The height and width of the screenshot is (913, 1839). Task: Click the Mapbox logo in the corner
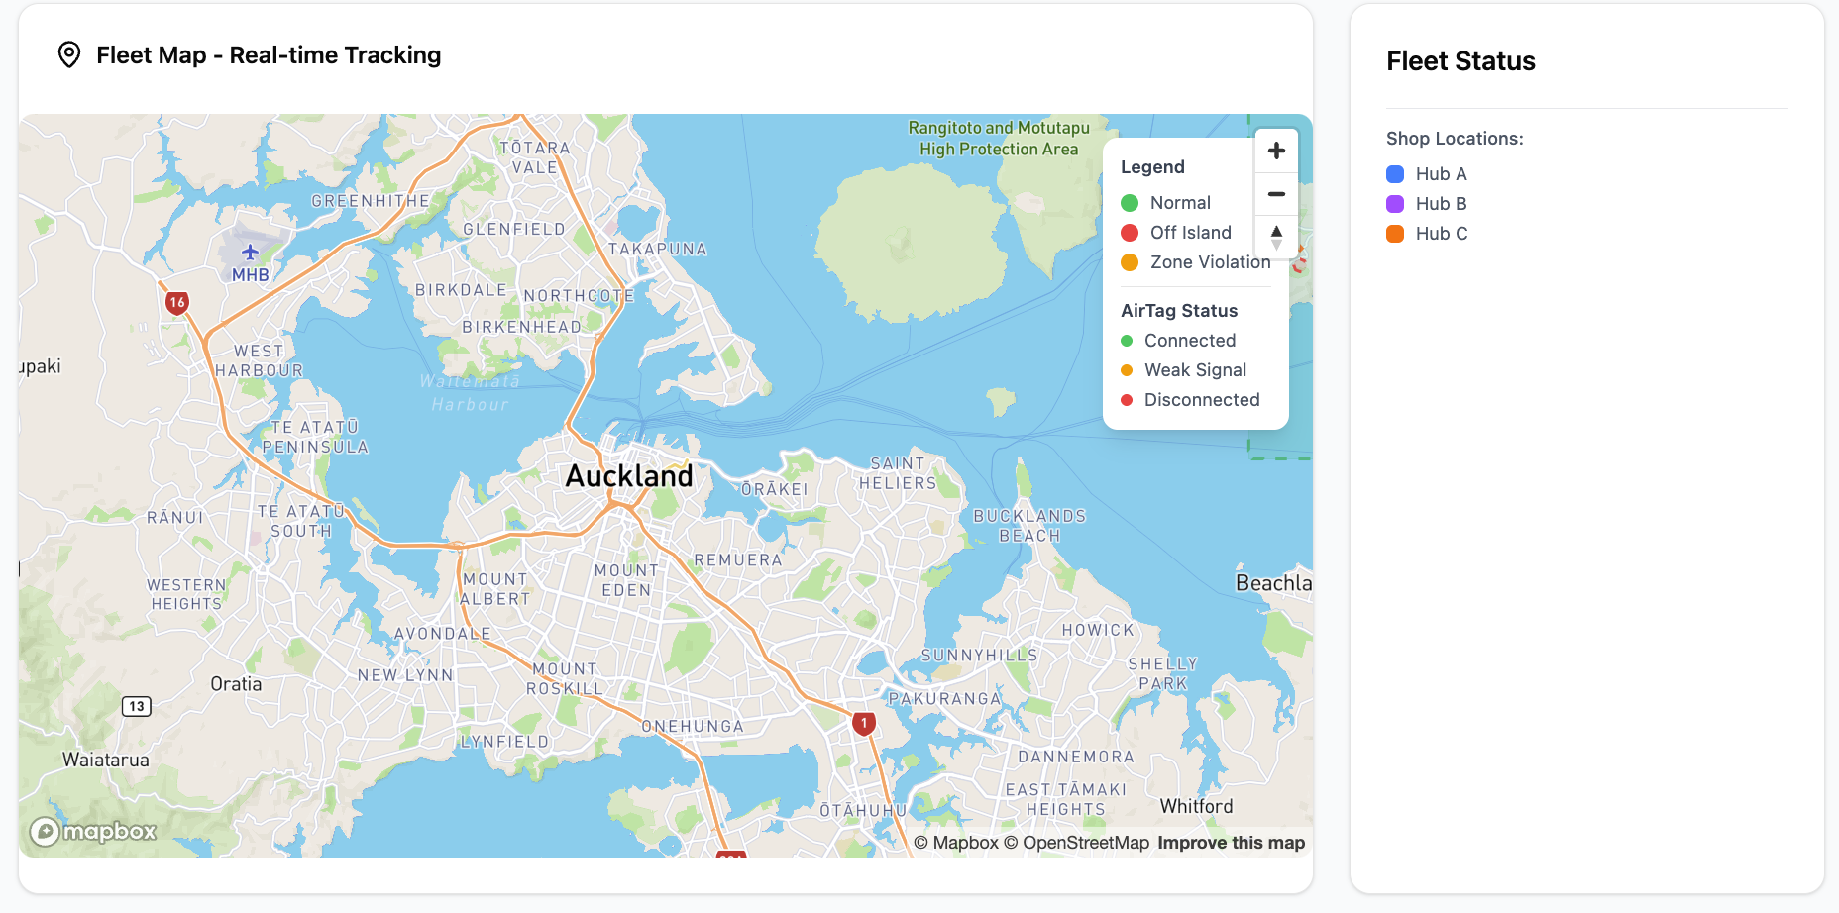click(91, 832)
